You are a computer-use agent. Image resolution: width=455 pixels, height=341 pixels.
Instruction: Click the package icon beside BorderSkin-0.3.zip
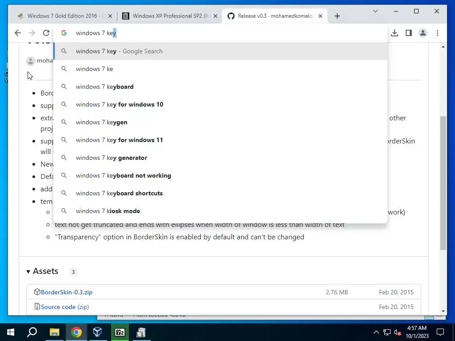[x=37, y=292]
